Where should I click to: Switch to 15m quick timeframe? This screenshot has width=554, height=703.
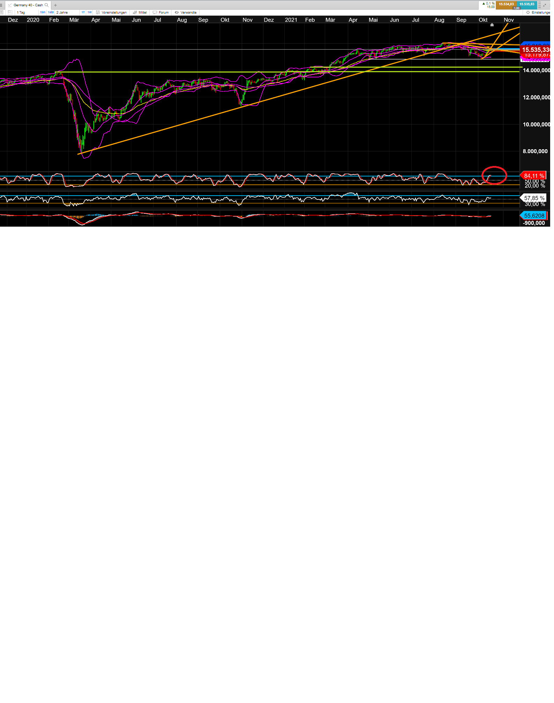(x=43, y=13)
